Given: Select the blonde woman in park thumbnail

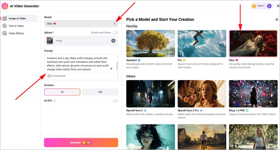Looking at the screenshot, I should (x=253, y=137).
